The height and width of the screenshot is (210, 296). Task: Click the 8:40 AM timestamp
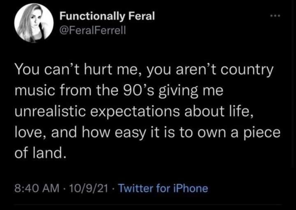(38, 189)
